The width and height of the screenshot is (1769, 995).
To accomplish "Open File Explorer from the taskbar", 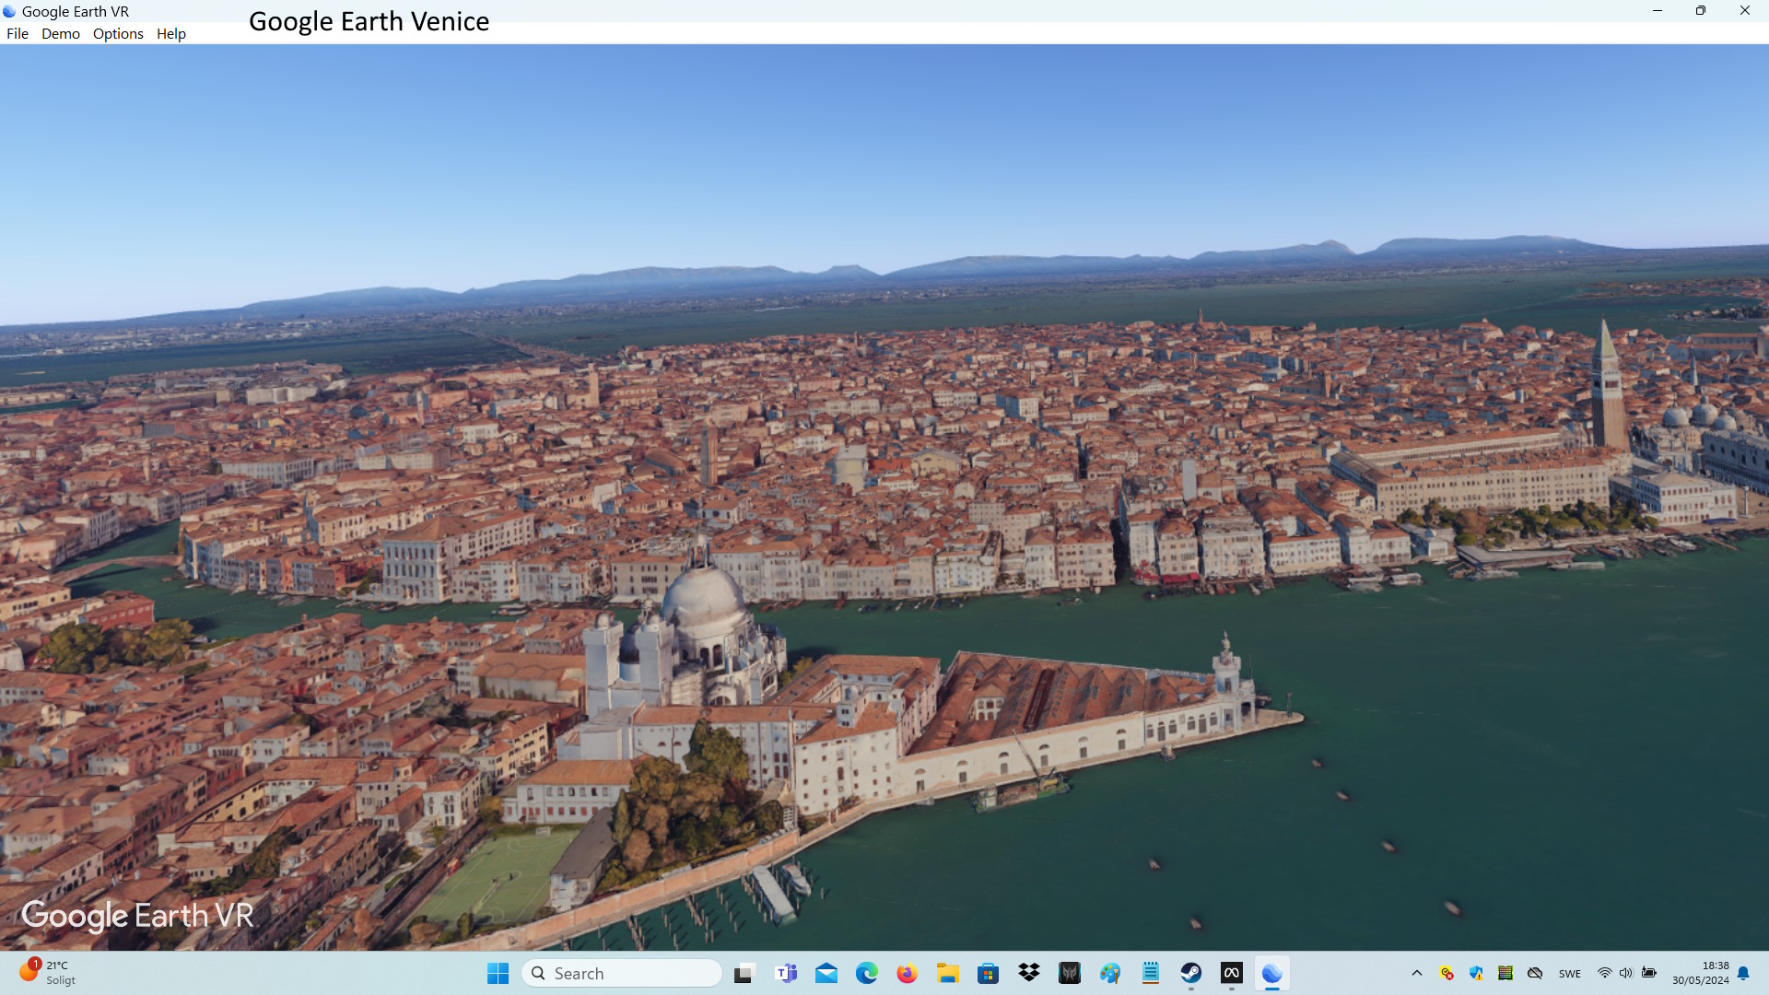I will point(947,973).
